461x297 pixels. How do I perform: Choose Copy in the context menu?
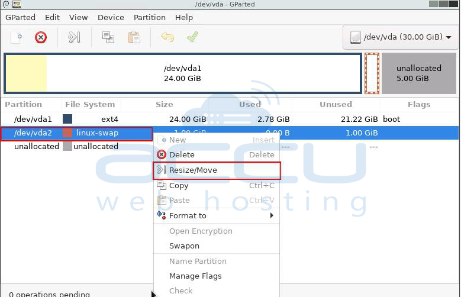217,186
